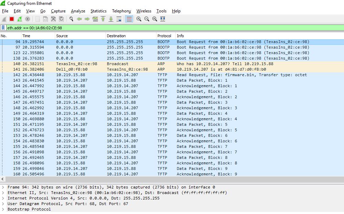Open the Tools menu
Screen dimensions: 344x214
pos(161,11)
